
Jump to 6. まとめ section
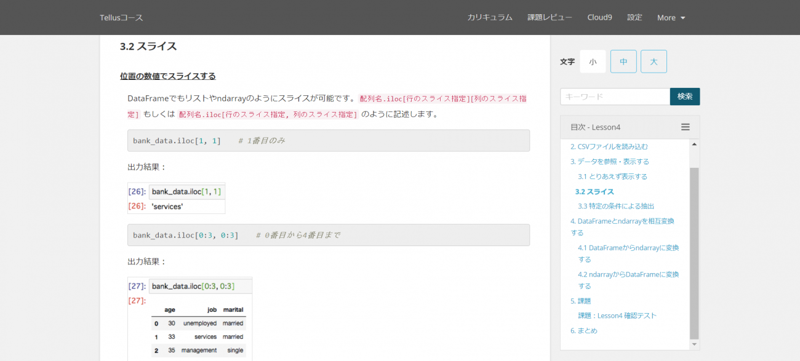[584, 330]
